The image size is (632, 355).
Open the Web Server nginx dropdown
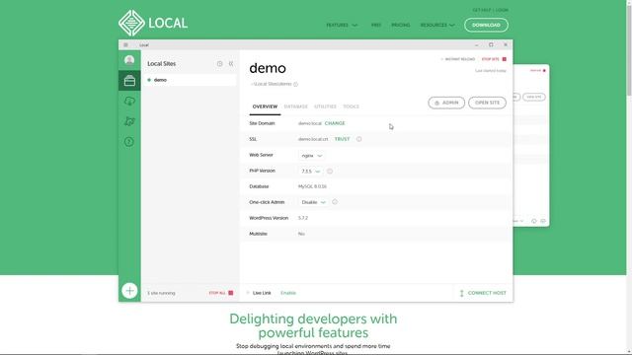tap(312, 156)
